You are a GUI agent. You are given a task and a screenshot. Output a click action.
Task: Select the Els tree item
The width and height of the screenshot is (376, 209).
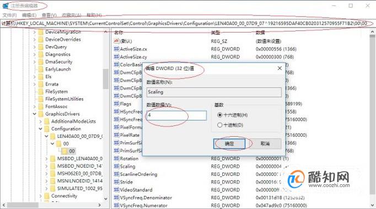[x=48, y=77]
